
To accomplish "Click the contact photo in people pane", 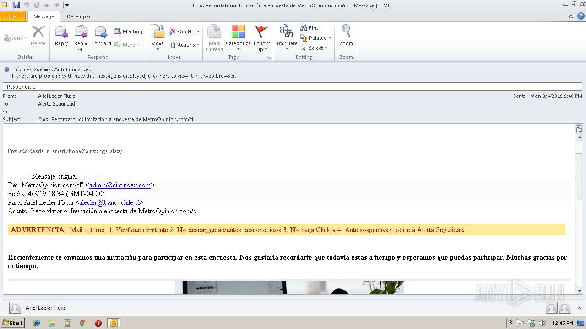I will (15, 308).
